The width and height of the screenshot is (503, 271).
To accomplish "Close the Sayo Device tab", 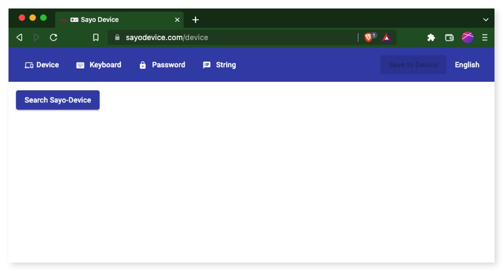I will (177, 19).
